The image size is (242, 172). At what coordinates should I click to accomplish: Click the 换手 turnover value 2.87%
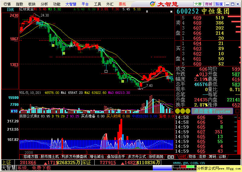click(x=201, y=105)
